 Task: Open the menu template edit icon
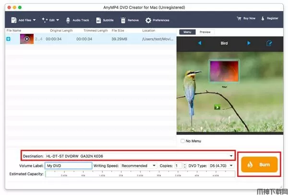point(270,43)
